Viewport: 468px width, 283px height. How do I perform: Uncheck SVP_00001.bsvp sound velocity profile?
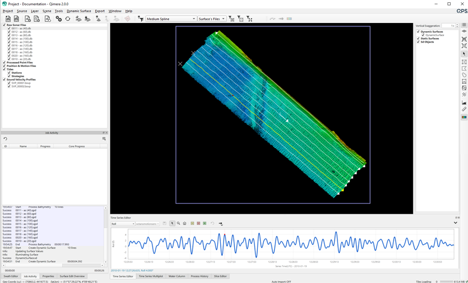pyautogui.click(x=9, y=83)
